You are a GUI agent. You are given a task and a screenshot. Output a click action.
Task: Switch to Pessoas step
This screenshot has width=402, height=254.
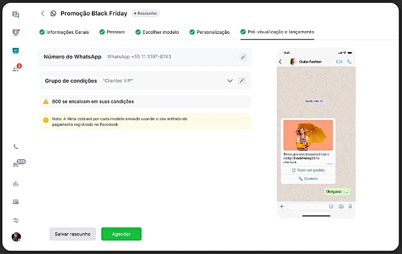pyautogui.click(x=112, y=32)
